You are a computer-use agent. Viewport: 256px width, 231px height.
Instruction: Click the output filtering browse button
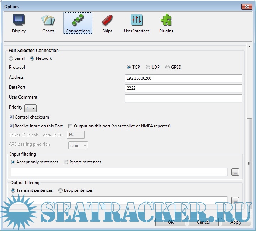click(x=235, y=200)
